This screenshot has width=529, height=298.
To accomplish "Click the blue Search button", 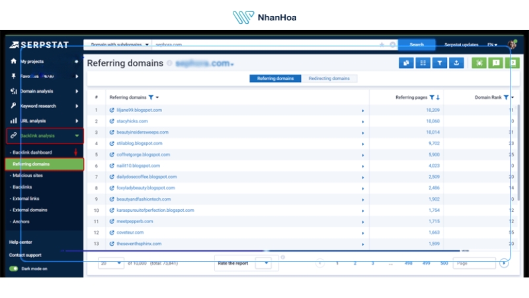I will [x=417, y=44].
